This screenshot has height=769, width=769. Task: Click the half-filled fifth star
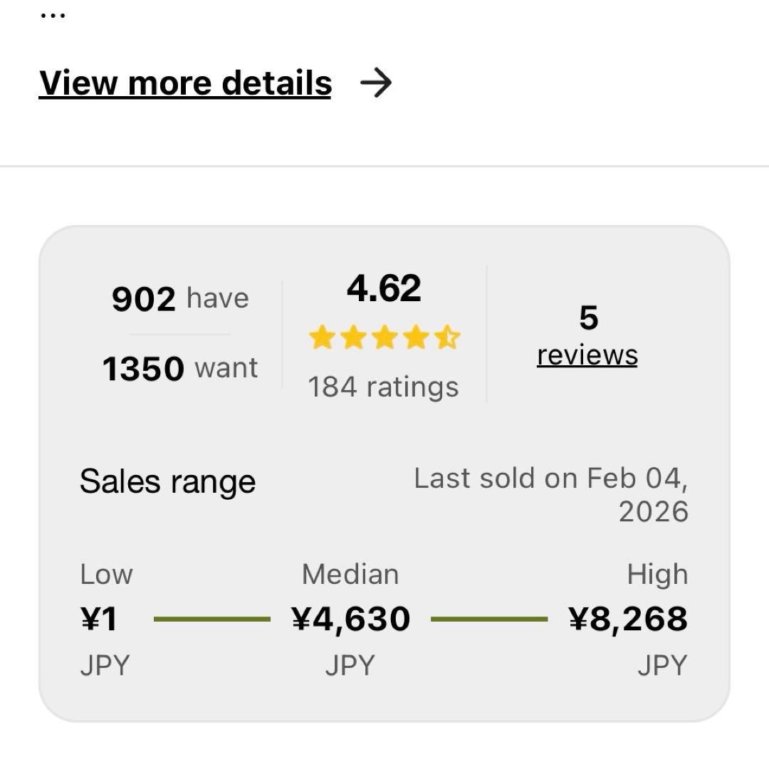point(447,338)
